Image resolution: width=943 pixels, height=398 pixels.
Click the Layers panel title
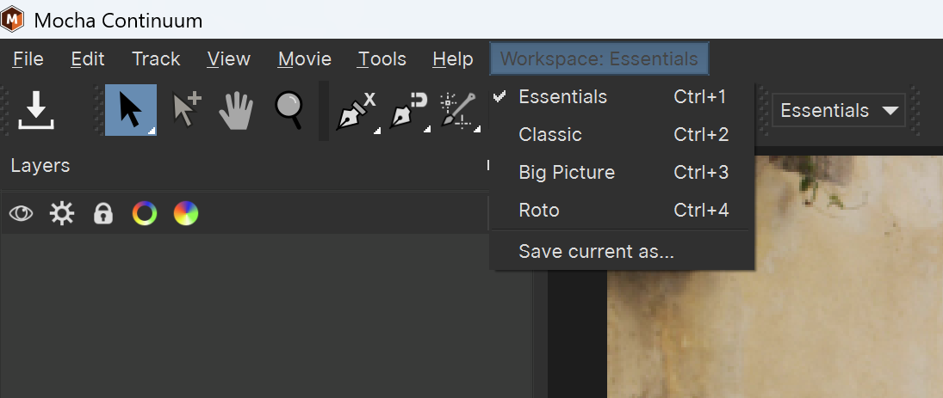point(40,166)
